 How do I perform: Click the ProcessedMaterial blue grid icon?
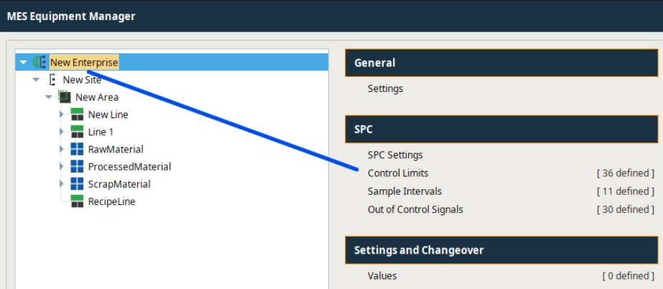tap(77, 167)
